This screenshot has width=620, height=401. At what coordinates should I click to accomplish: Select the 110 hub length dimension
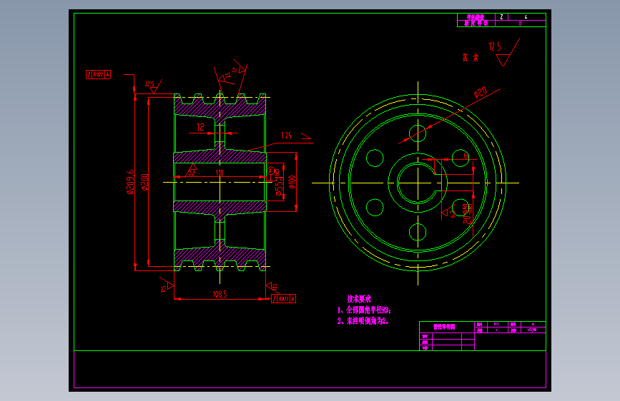[220, 173]
